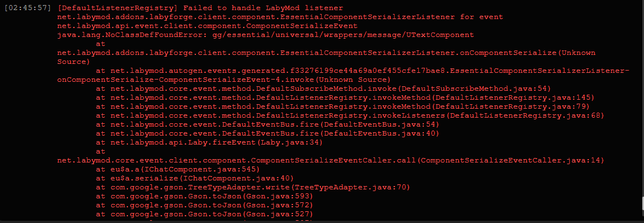Click the java.lang.NoClassDefFoundError line
The height and width of the screenshot is (223, 644).
point(266,35)
